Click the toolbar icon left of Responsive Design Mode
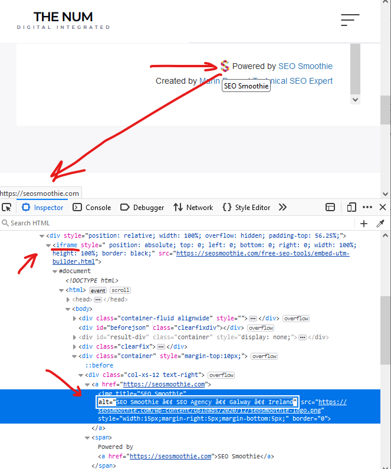391x469 pixels. (x=330, y=207)
